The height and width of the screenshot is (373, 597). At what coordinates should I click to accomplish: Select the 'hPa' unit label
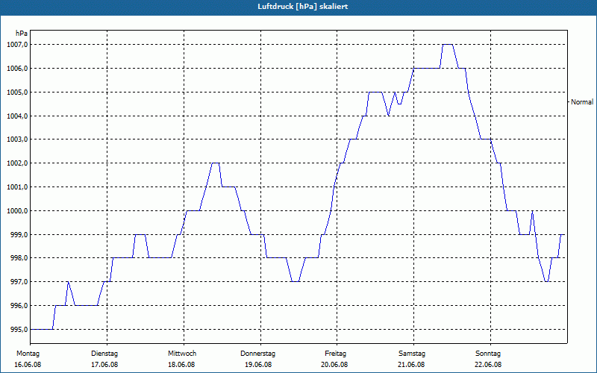22,34
